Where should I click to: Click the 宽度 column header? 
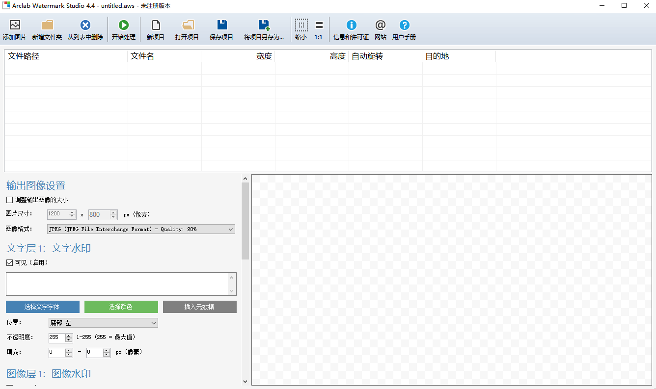[238, 56]
